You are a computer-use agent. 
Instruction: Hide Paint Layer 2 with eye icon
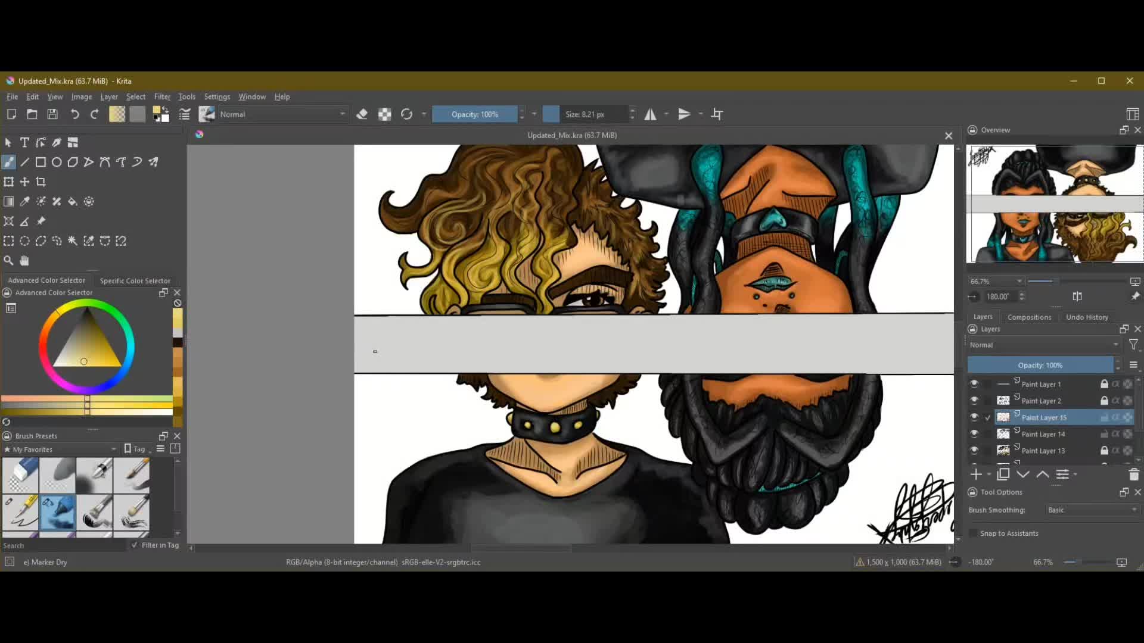point(974,401)
